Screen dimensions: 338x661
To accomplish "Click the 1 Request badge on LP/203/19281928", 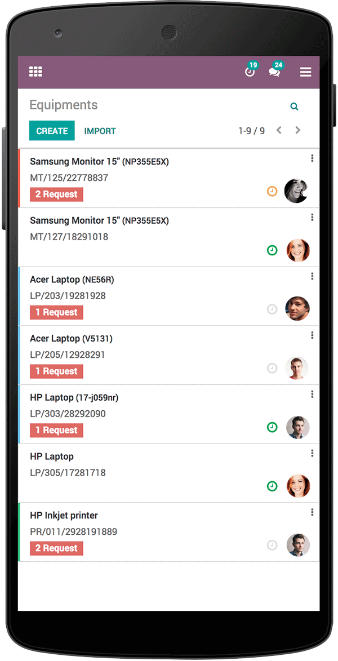I will coord(56,312).
